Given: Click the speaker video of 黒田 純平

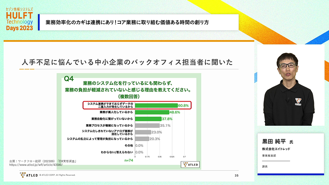Looking at the screenshot, I should pos(291,86).
